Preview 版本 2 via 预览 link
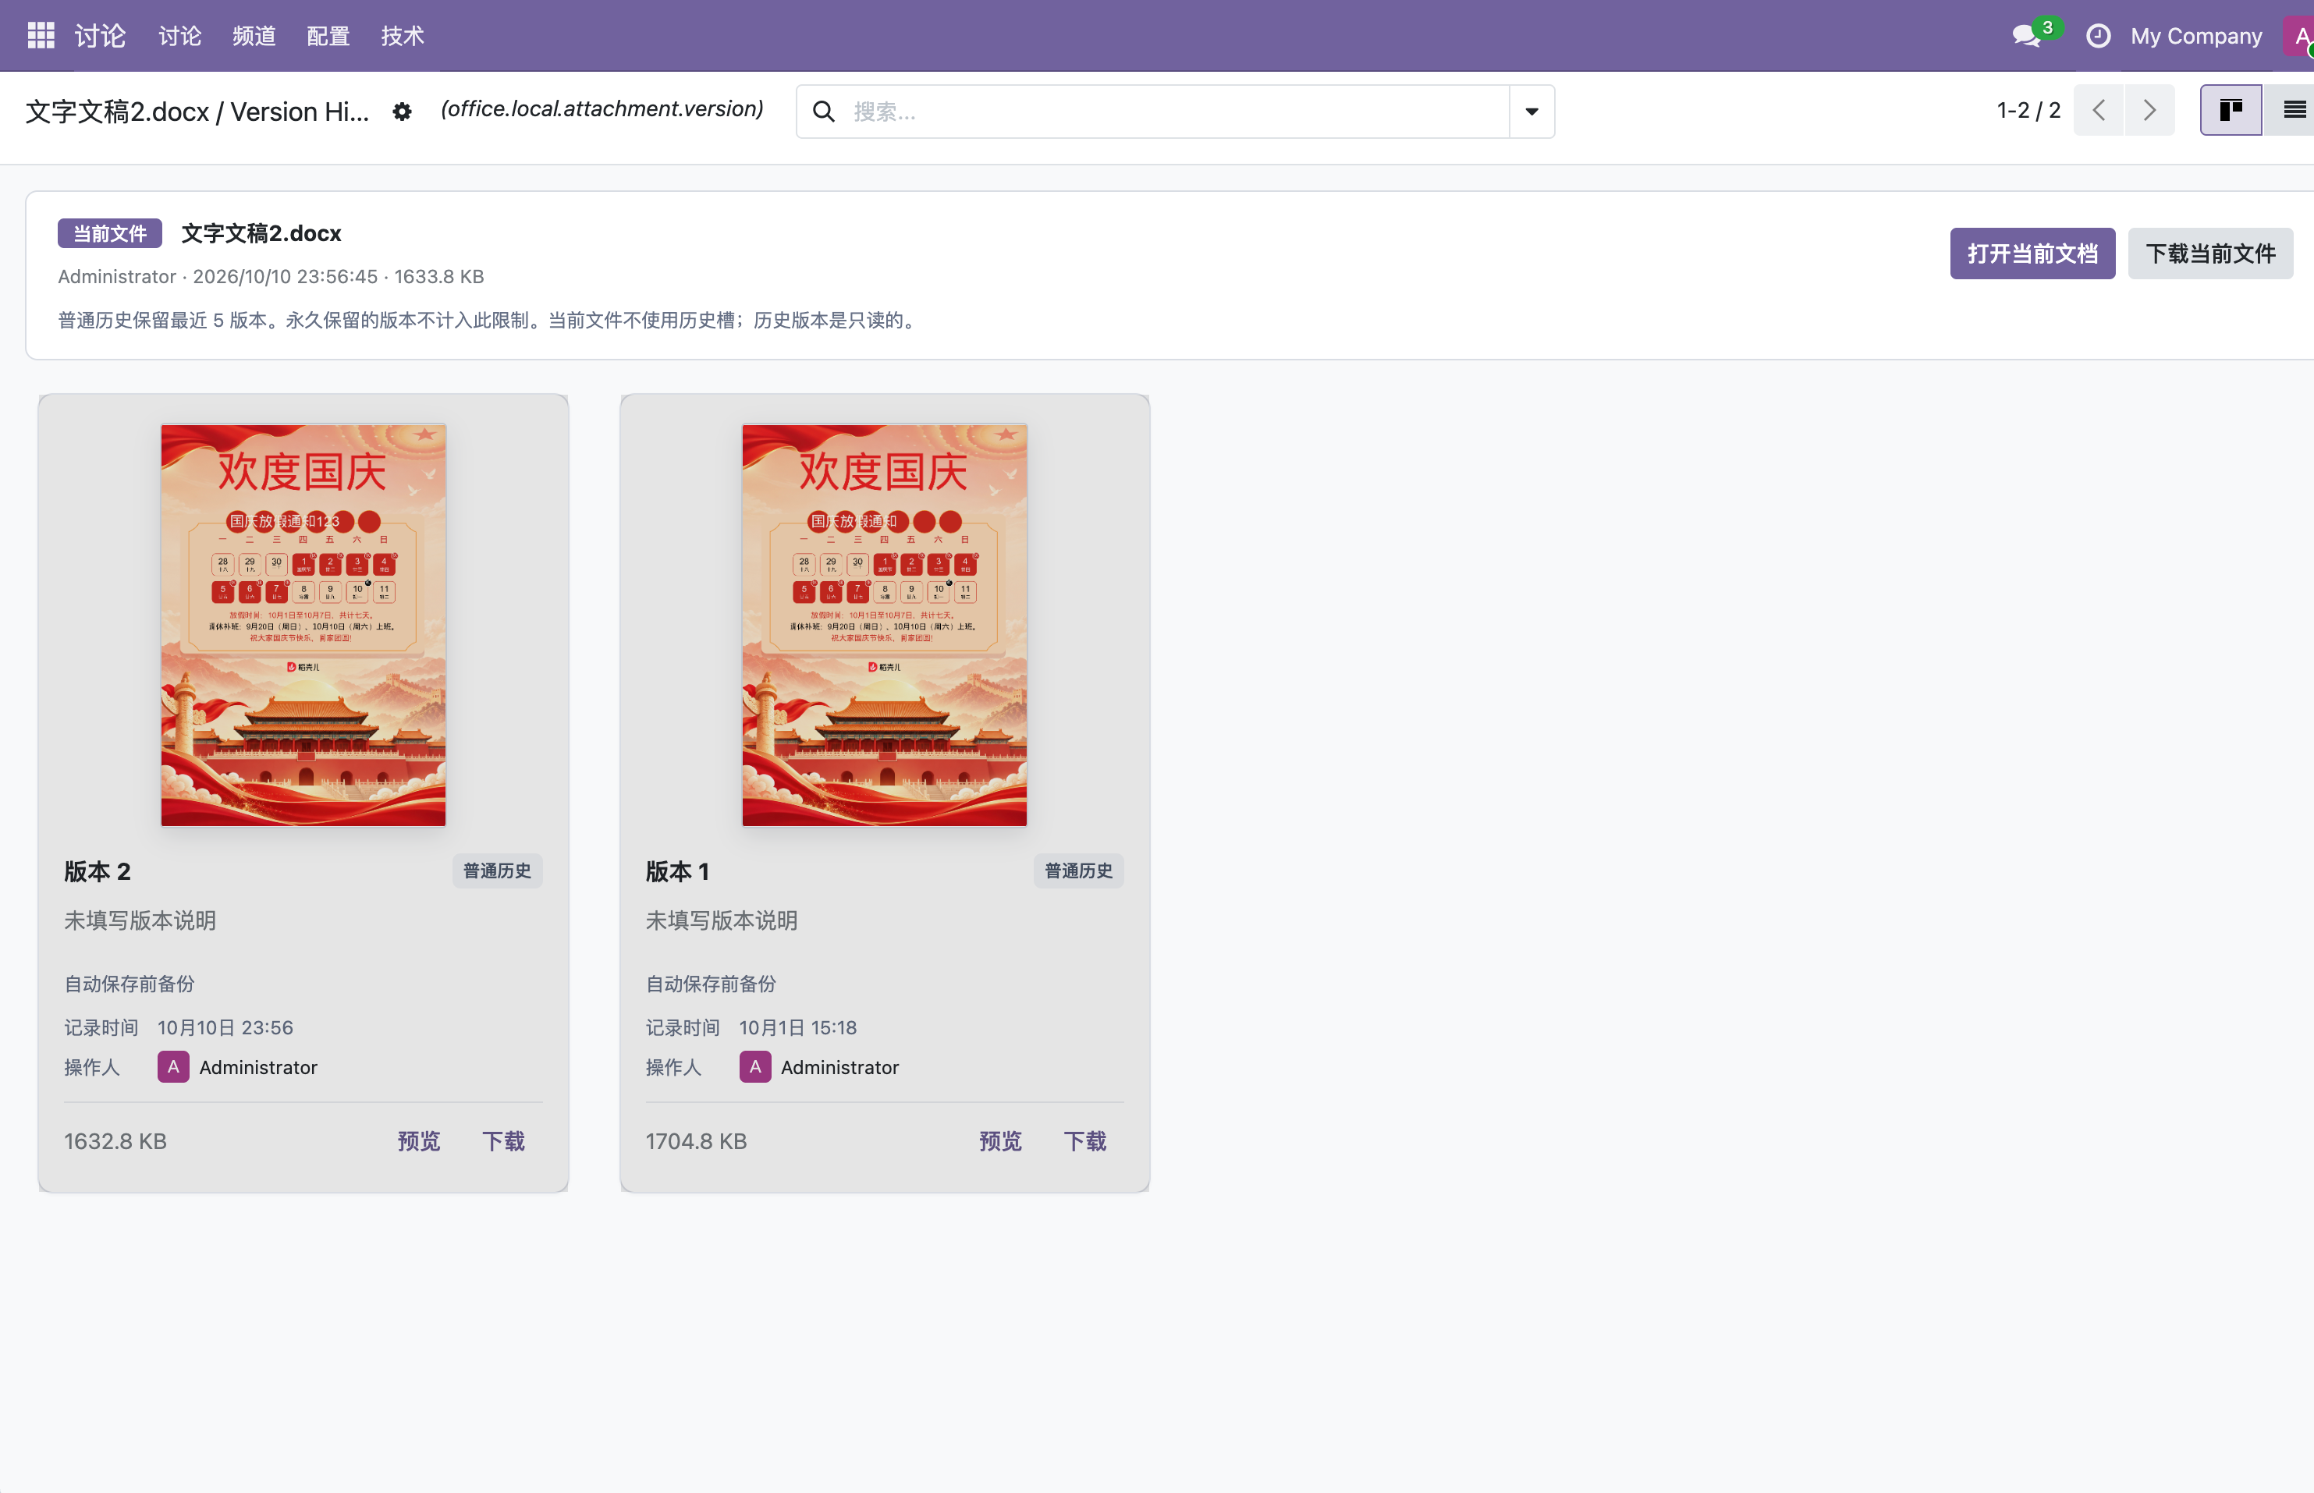This screenshot has height=1493, width=2314. pyautogui.click(x=419, y=1141)
